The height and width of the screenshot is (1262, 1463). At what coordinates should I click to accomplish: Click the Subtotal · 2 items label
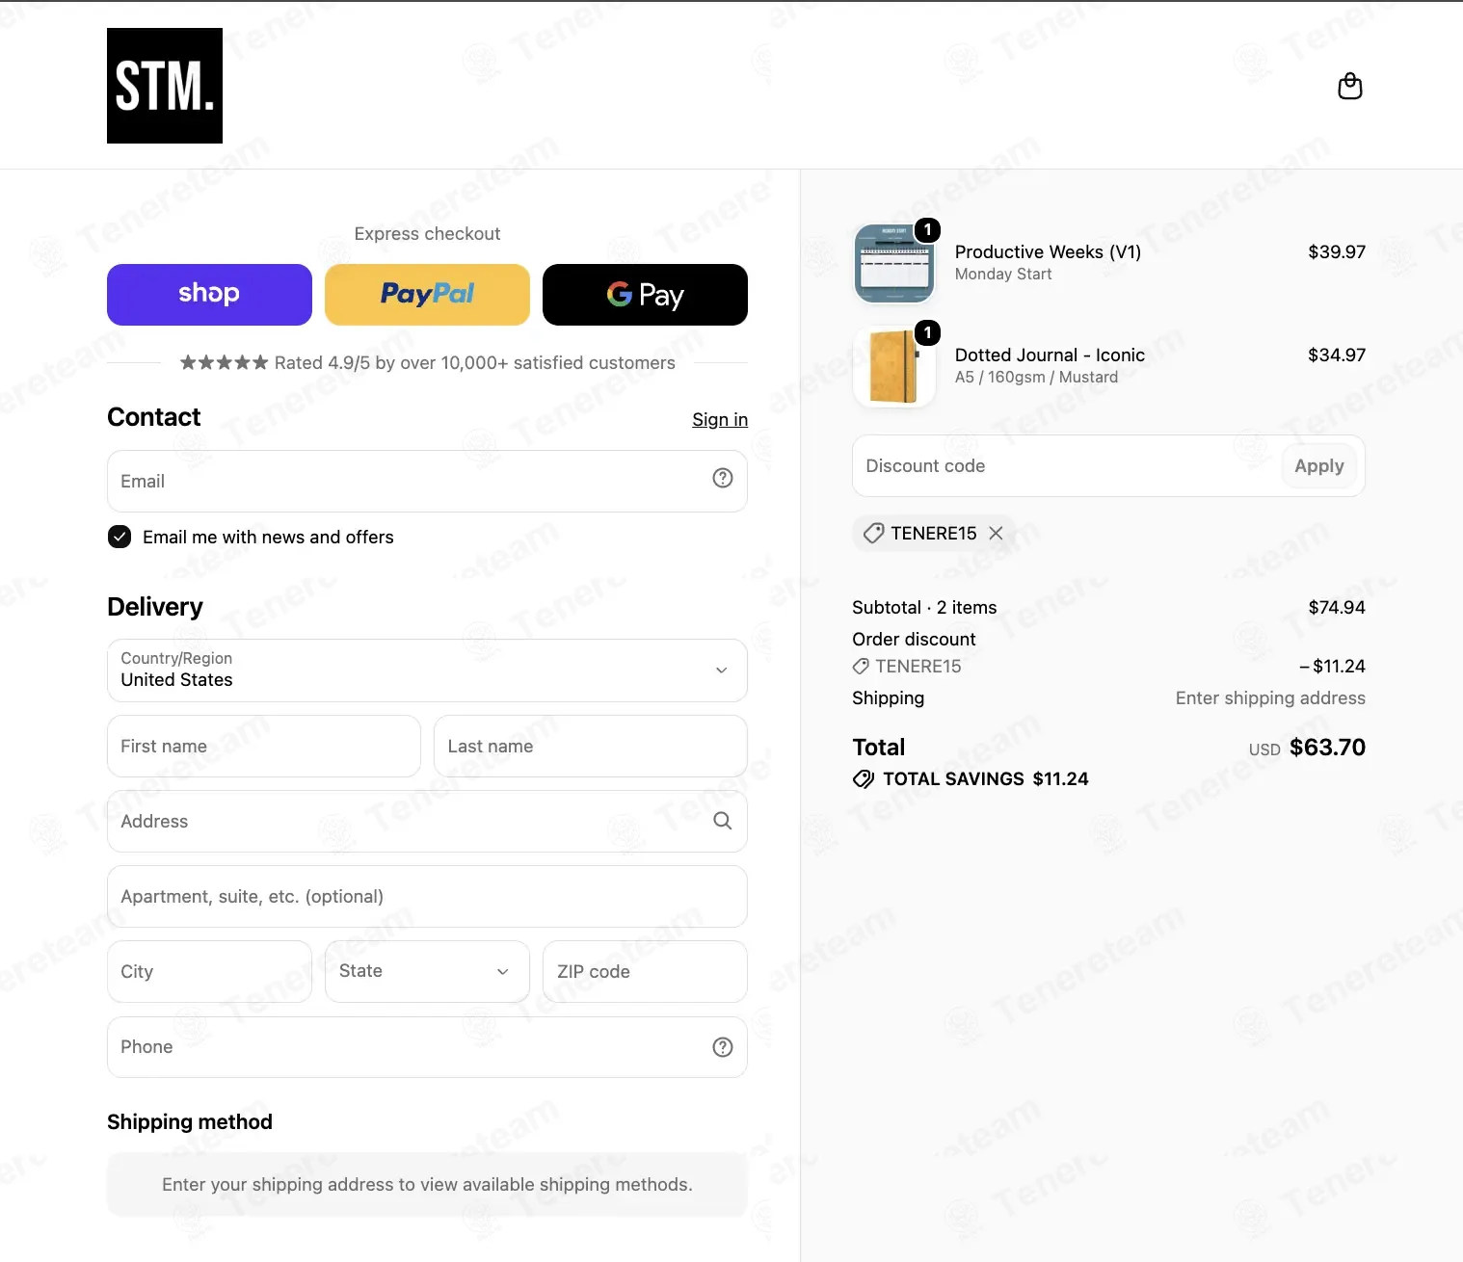point(924,607)
